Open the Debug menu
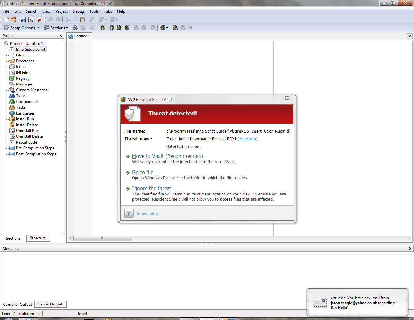 point(78,11)
